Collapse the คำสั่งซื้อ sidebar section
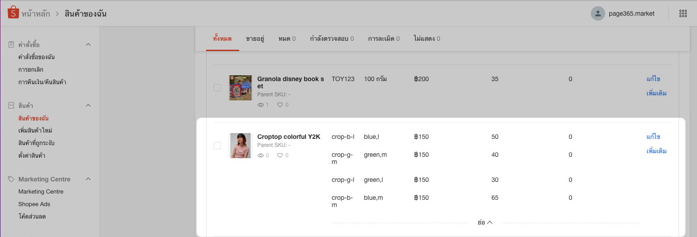The width and height of the screenshot is (697, 237). 88,44
